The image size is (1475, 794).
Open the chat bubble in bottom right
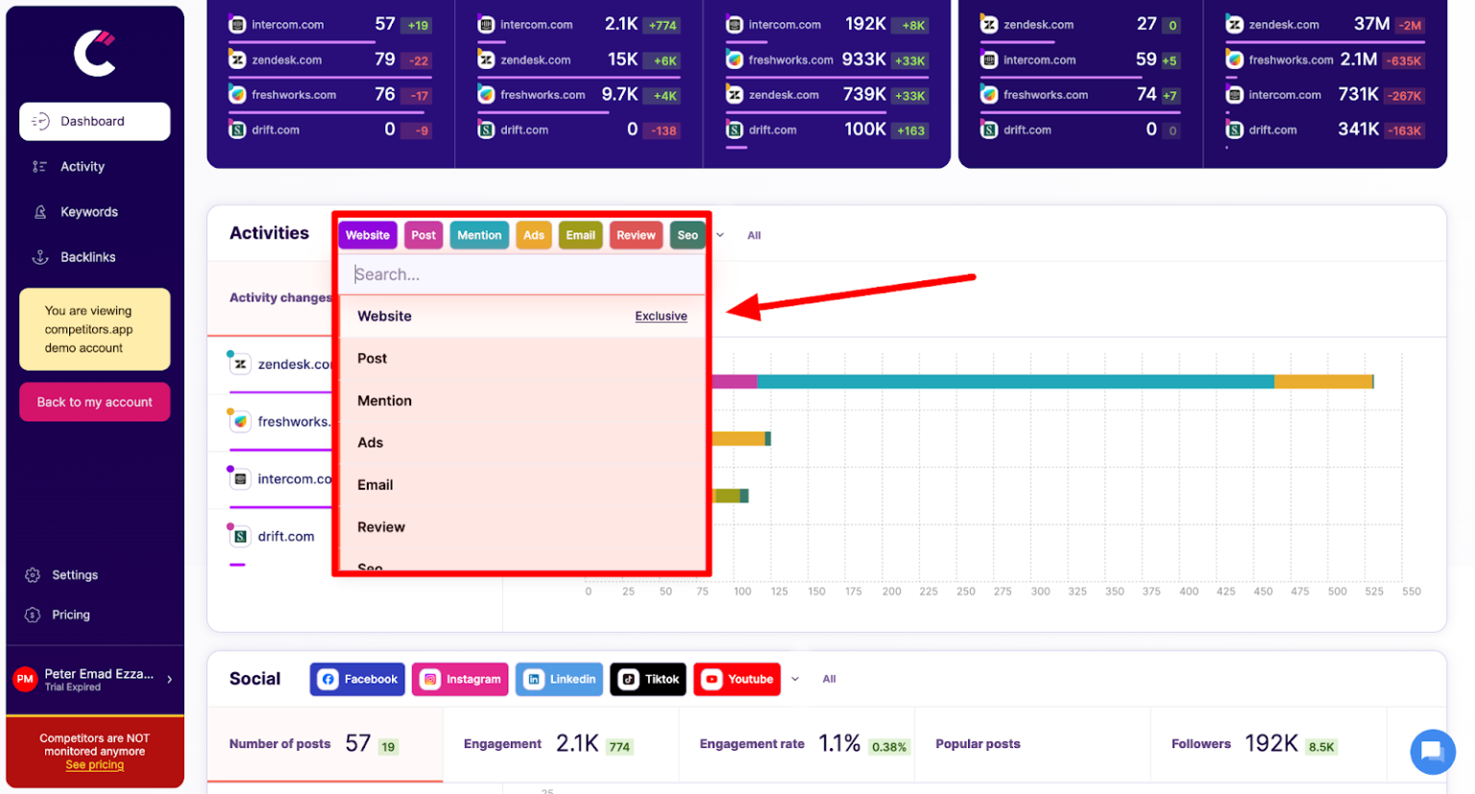[x=1433, y=752]
